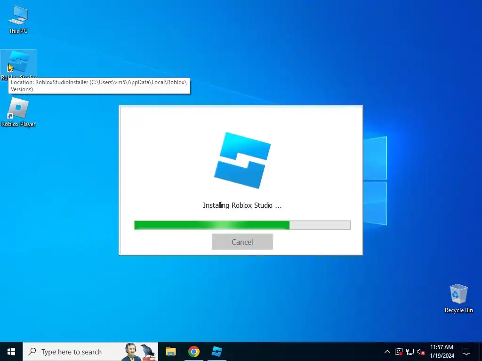Open the notification Action Center
The width and height of the screenshot is (482, 361).
coord(466,352)
